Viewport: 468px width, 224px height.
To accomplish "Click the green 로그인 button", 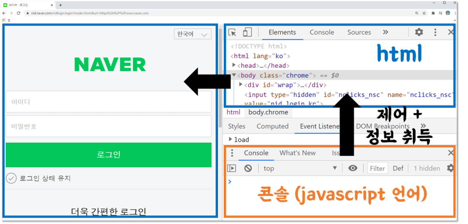I will click(109, 155).
